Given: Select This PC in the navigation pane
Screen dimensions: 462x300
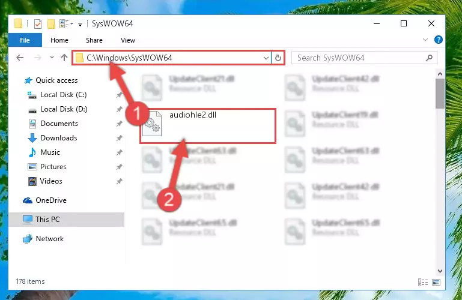Looking at the screenshot, I should coord(47,220).
